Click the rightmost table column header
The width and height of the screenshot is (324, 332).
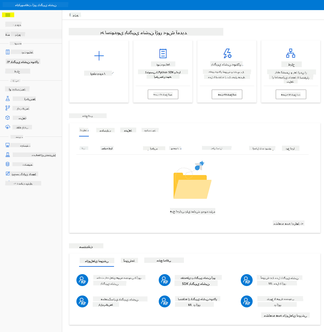pyautogui.click(x=291, y=148)
